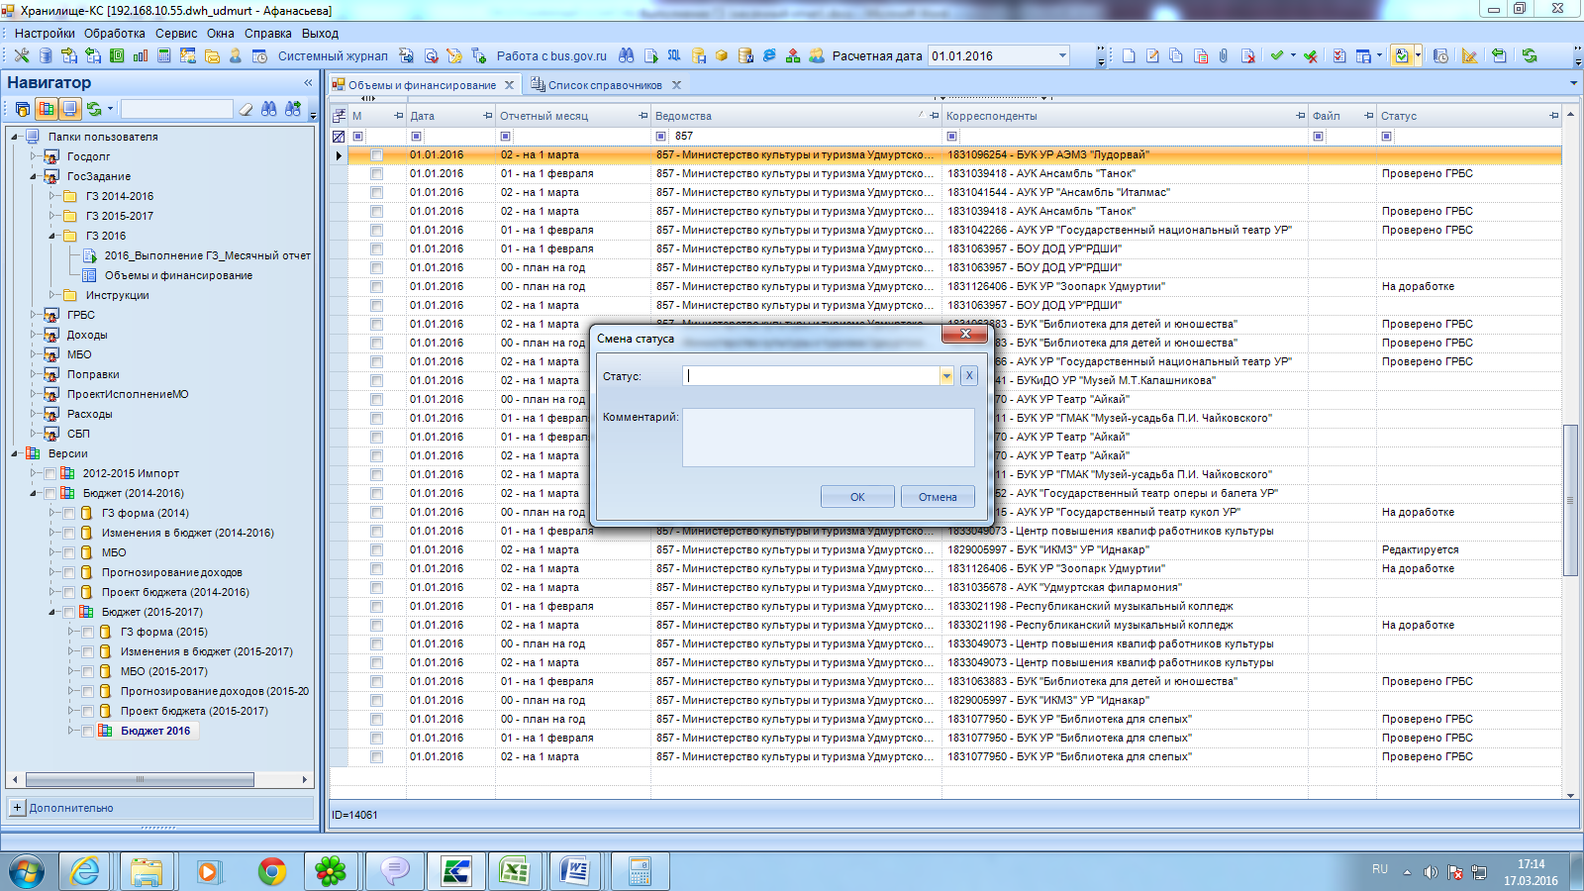Create new document with blank page icon

click(x=1129, y=55)
